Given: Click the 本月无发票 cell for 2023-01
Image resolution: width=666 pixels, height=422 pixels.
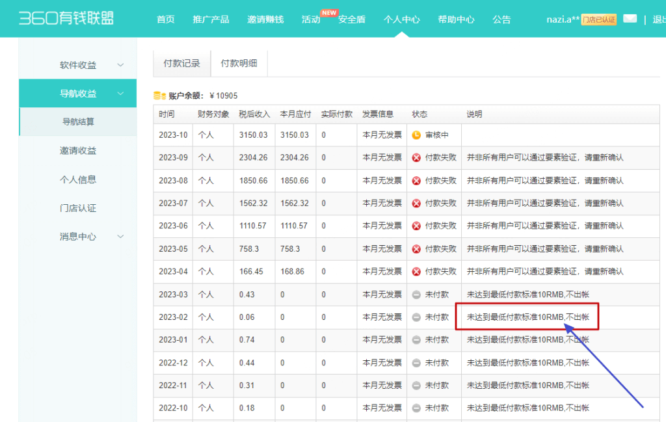Looking at the screenshot, I should 382,339.
